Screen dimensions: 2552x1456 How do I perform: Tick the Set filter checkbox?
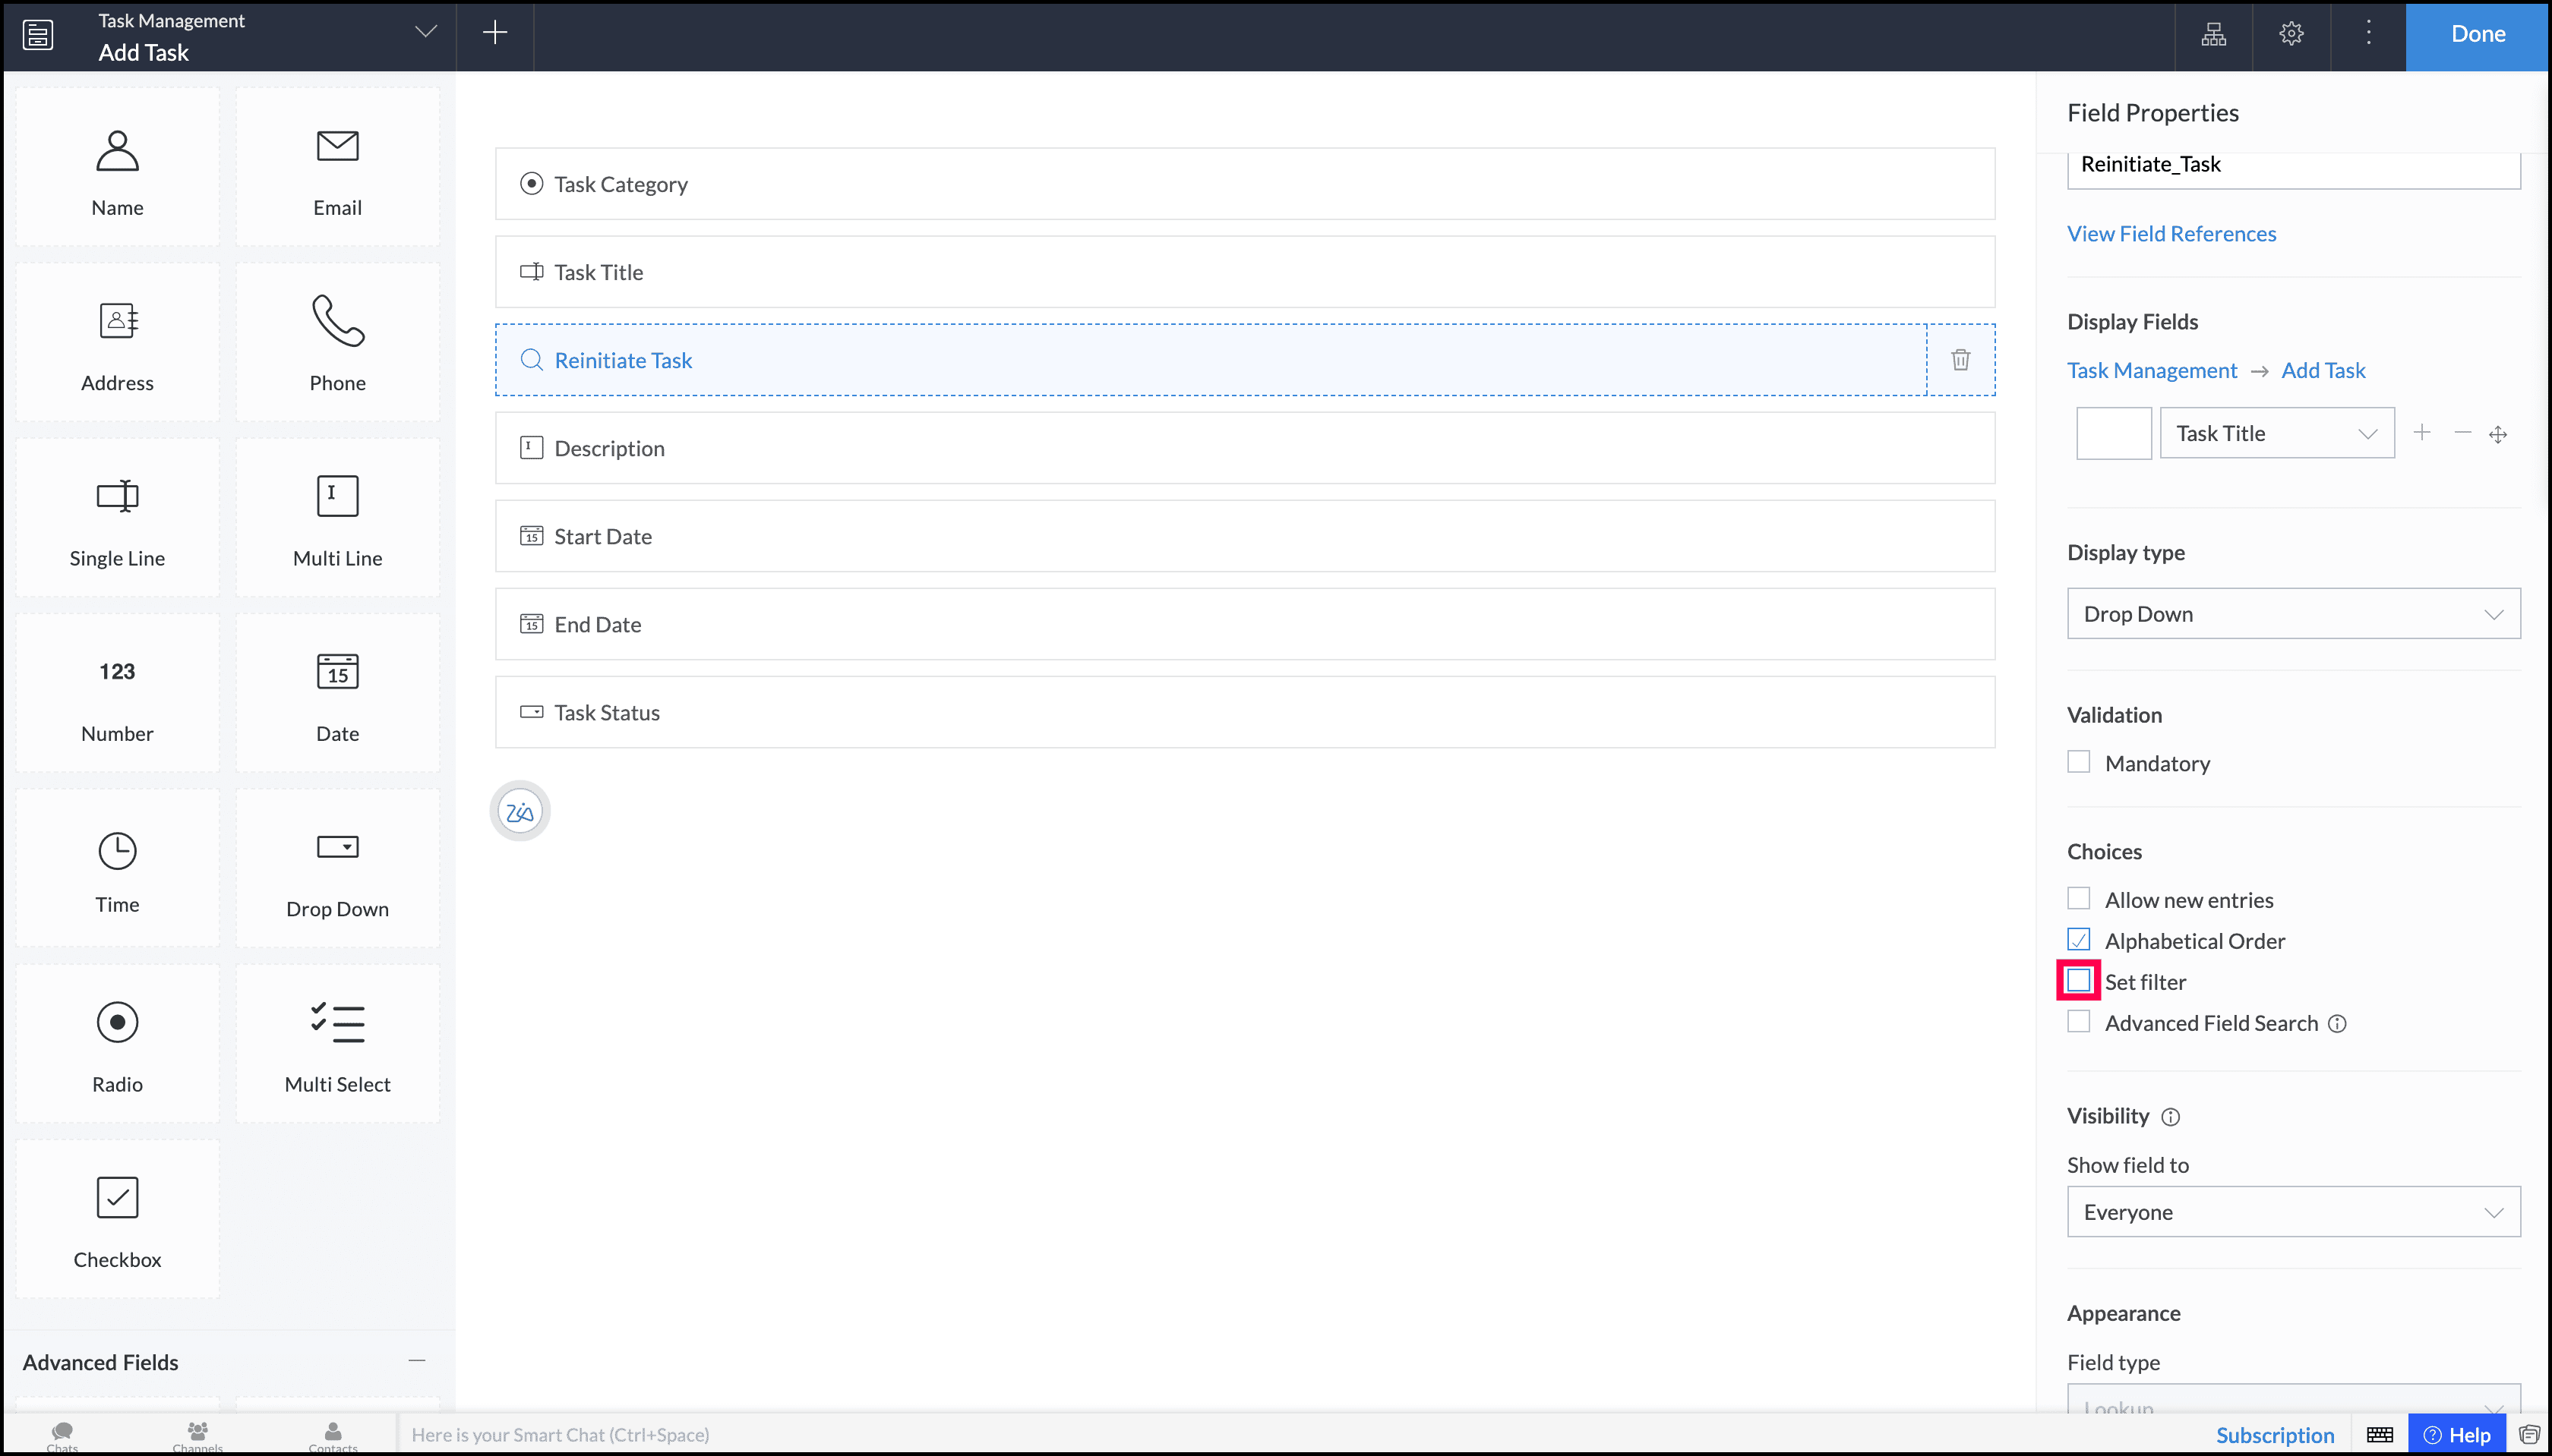click(2079, 981)
